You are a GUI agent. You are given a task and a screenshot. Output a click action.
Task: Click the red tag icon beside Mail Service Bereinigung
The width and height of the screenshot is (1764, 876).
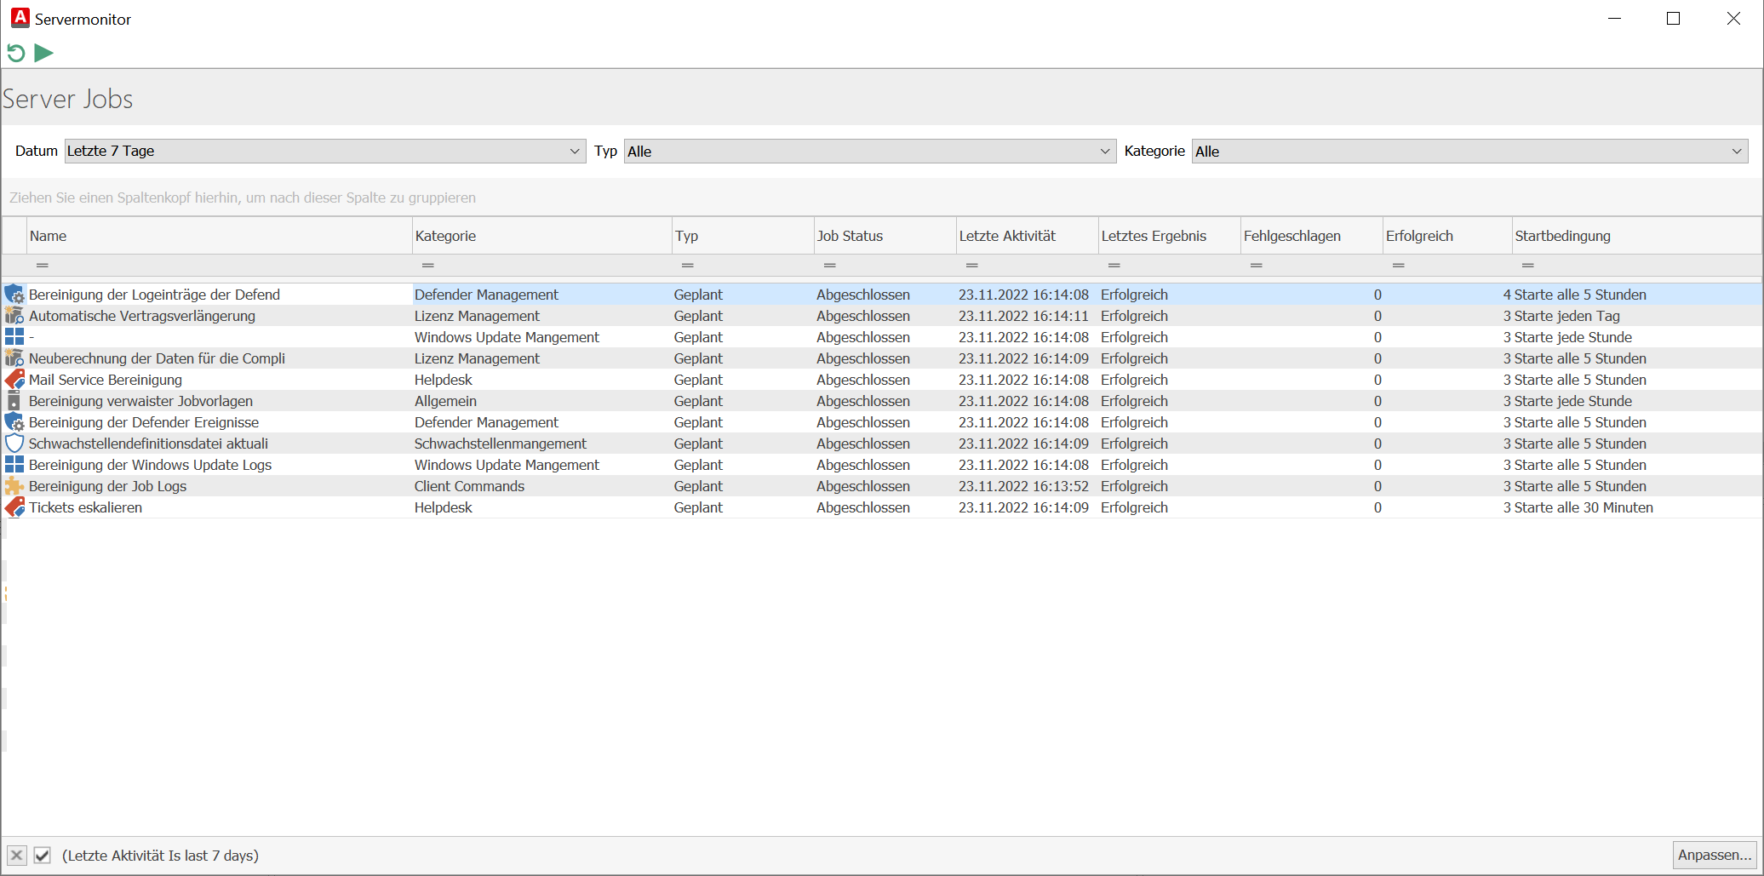pos(14,380)
